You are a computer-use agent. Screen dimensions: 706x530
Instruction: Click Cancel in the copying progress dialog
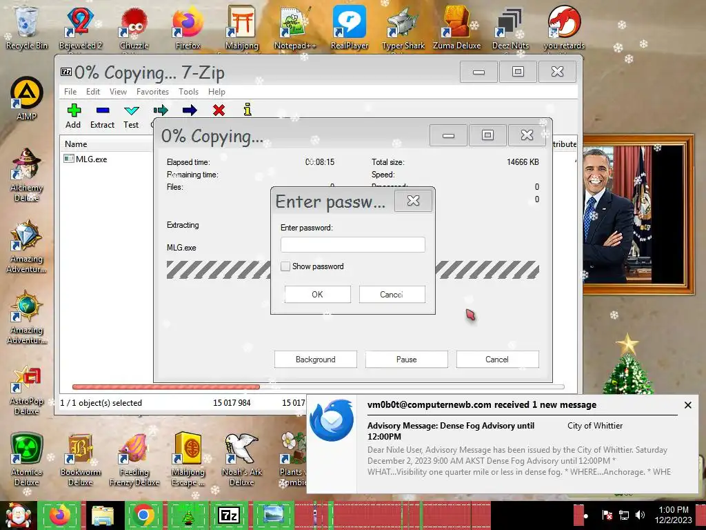point(497,359)
